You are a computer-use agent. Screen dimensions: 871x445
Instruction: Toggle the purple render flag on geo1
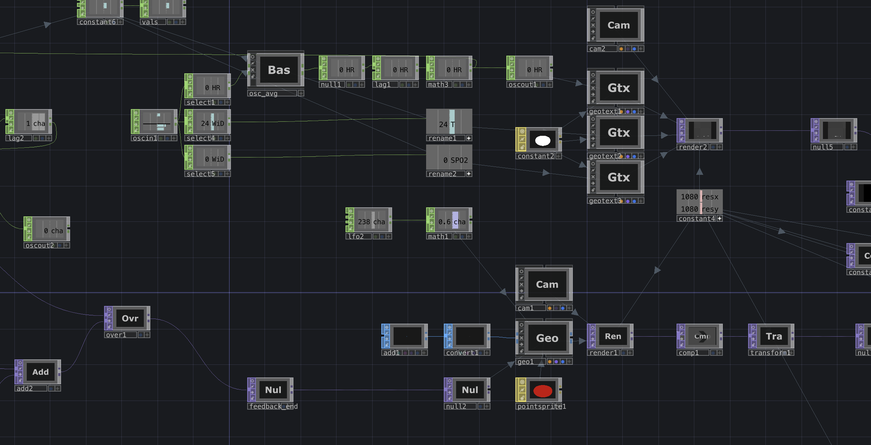tap(556, 362)
